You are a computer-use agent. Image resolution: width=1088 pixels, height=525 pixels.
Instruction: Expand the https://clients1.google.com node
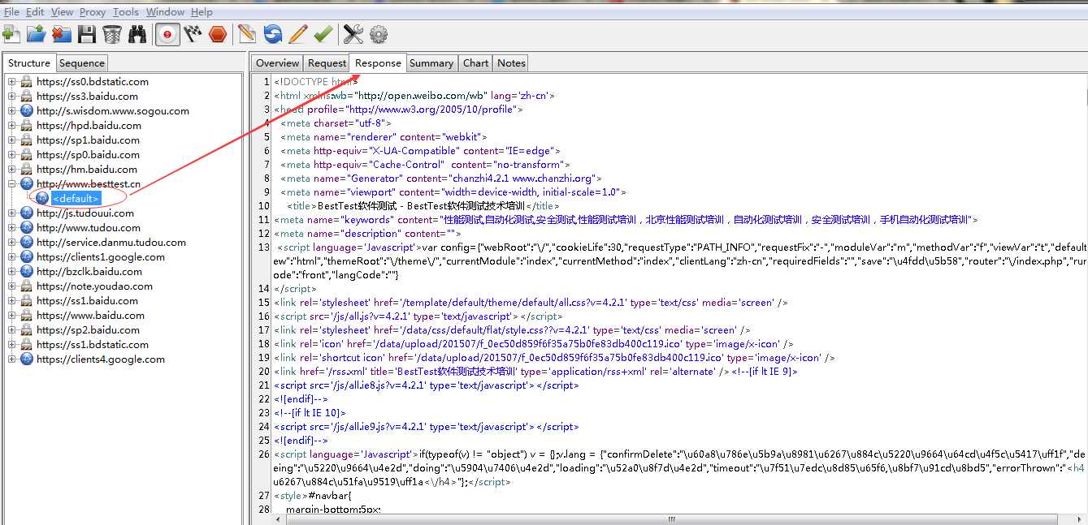point(11,257)
